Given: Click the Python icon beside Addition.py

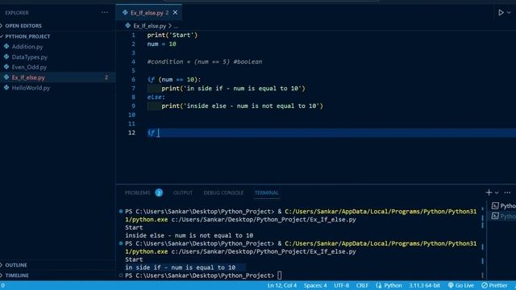Looking at the screenshot, I should click(x=6, y=47).
